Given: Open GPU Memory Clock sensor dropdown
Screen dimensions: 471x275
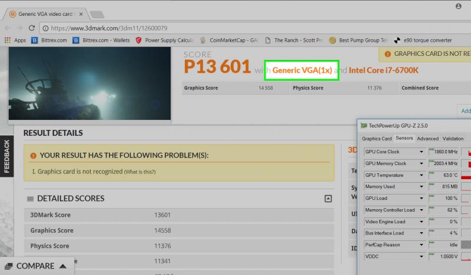Looking at the screenshot, I should click(x=421, y=163).
